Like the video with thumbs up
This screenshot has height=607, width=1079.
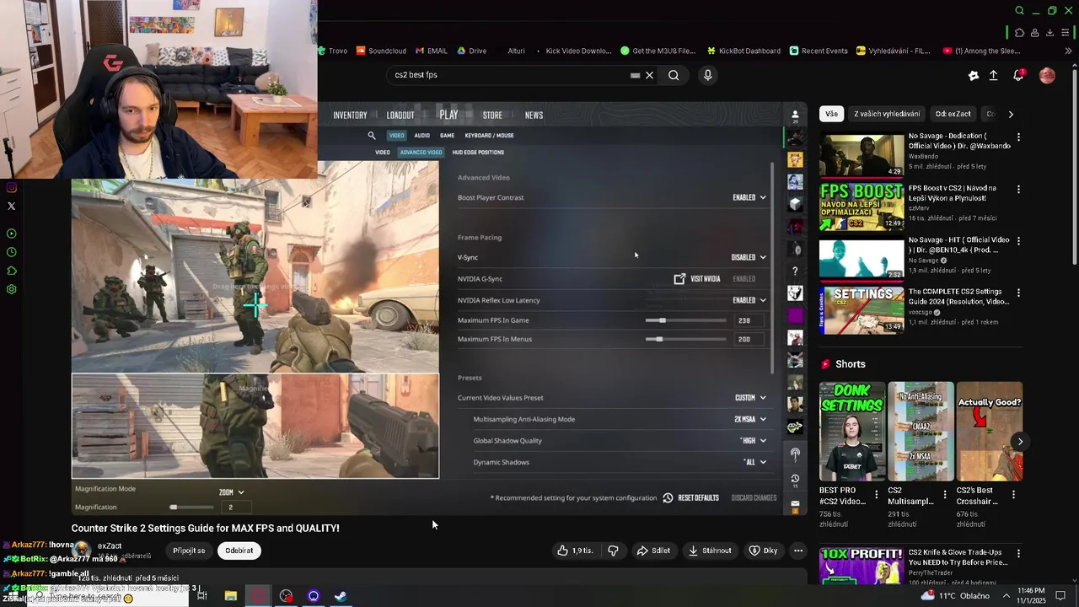[x=574, y=551]
